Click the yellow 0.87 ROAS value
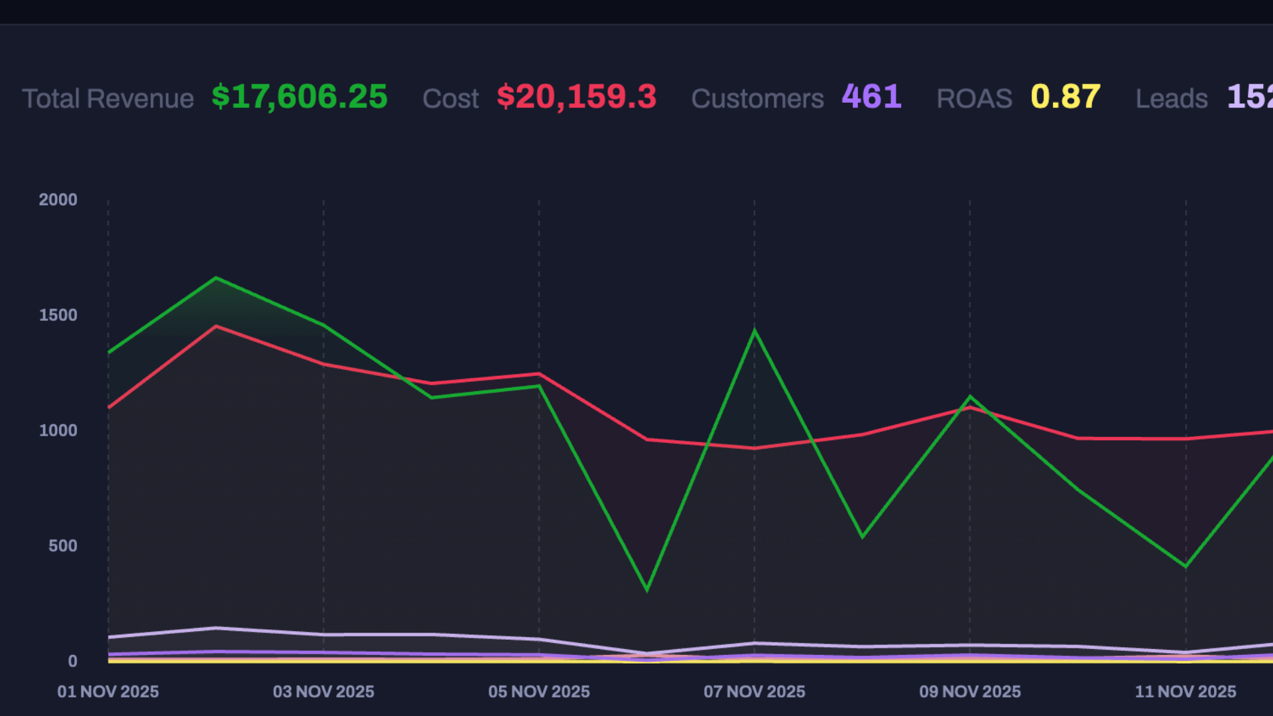1273x716 pixels. [1065, 97]
